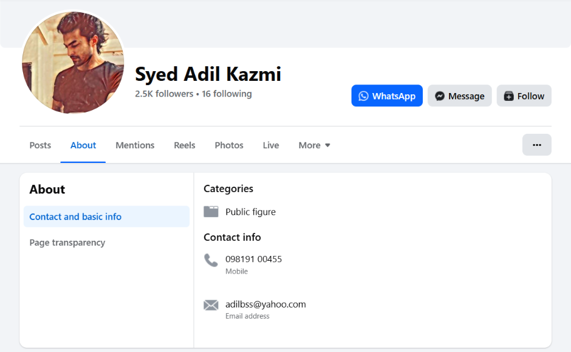The image size is (571, 352).
Task: Expand the More dropdown arrow
Action: pos(327,145)
